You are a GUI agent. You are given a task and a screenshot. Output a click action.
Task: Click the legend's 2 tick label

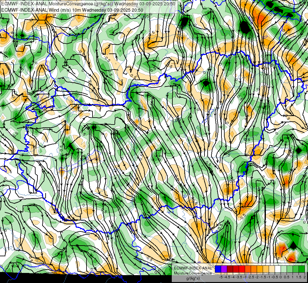[305, 277]
